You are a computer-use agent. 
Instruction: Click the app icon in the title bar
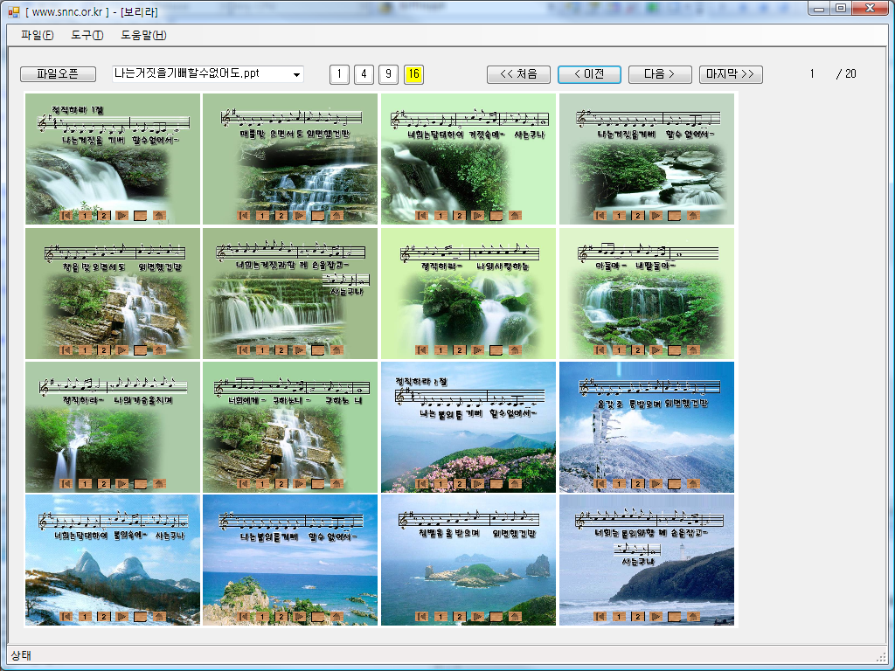(13, 9)
